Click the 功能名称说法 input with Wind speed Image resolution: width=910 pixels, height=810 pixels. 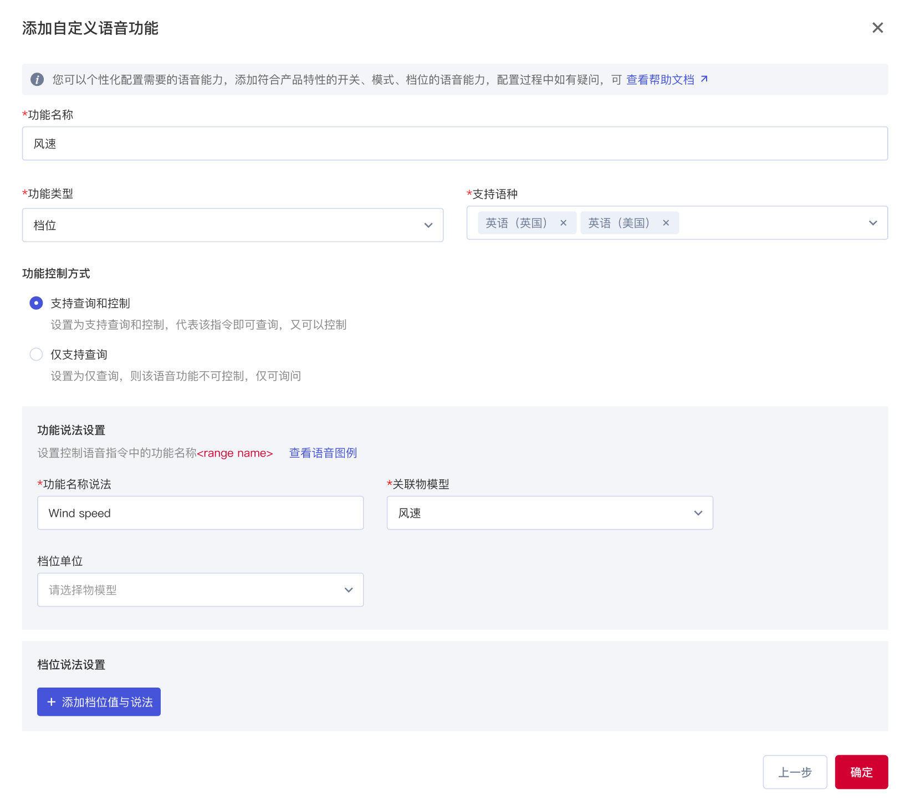(x=200, y=513)
